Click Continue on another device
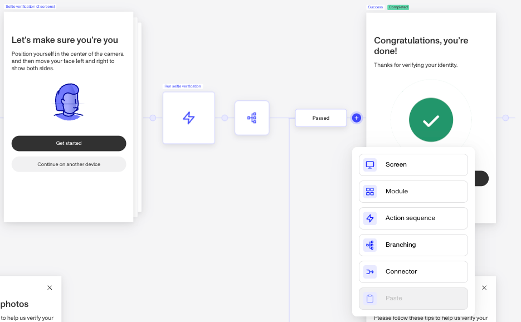Screen dimensions: 521x322 point(69,164)
